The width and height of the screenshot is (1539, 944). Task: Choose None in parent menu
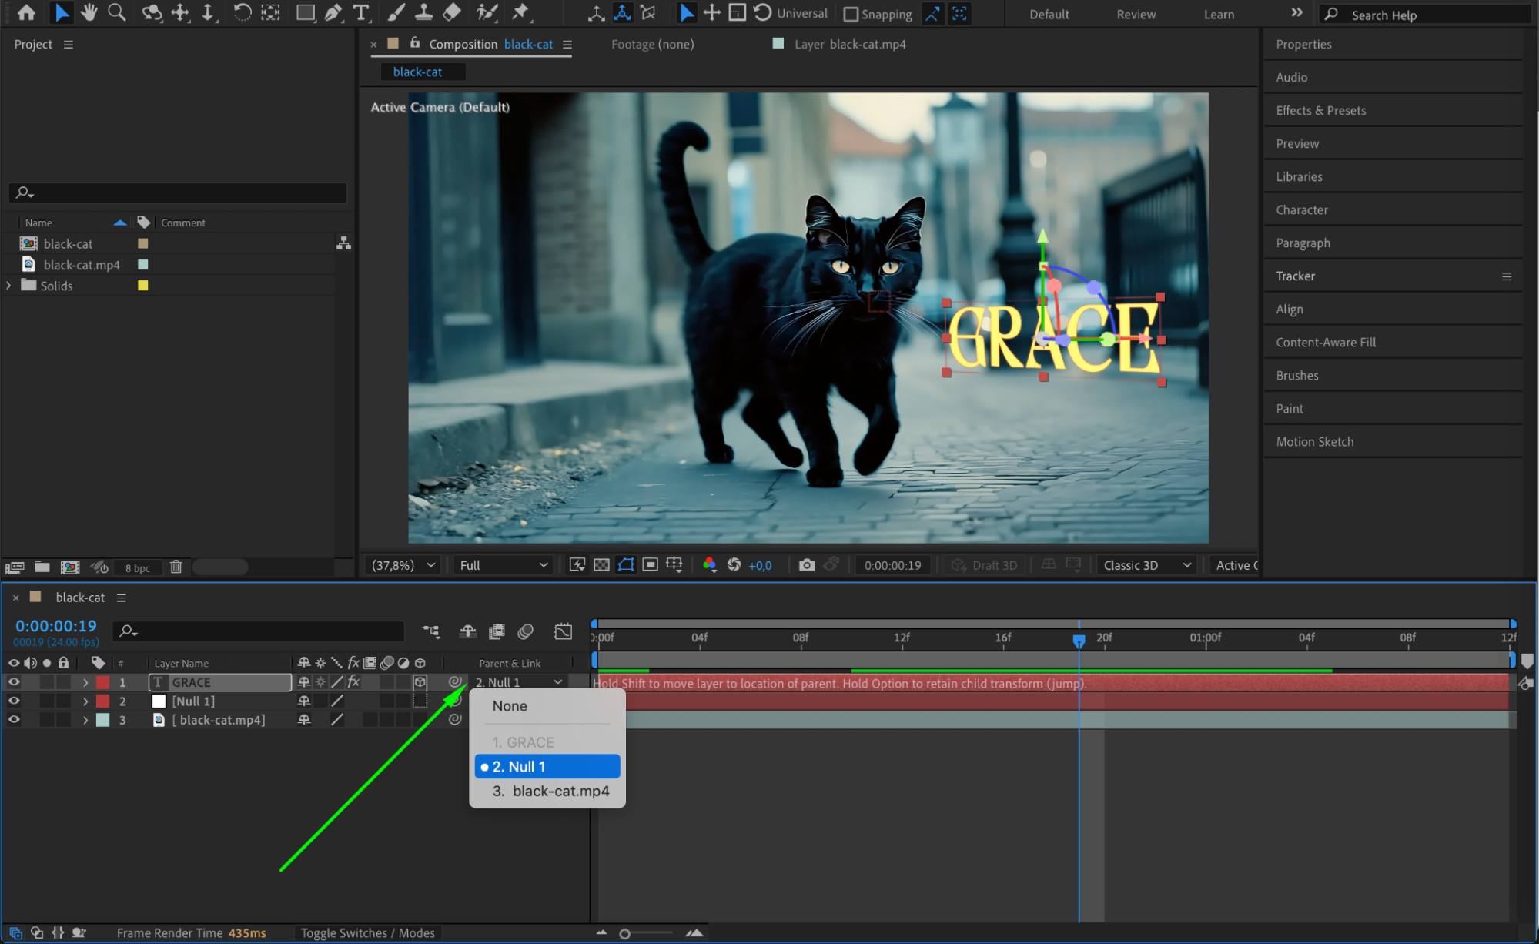point(510,706)
